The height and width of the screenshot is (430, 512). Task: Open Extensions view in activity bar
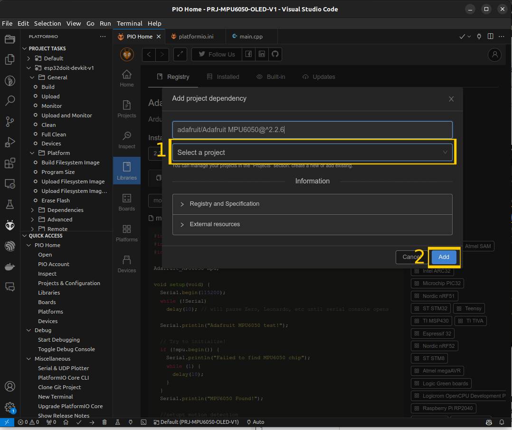[x=10, y=162]
